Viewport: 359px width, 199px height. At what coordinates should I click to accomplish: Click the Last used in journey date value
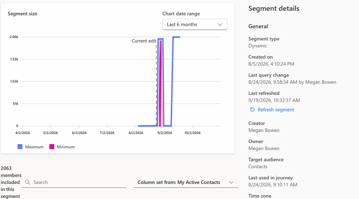(273, 185)
